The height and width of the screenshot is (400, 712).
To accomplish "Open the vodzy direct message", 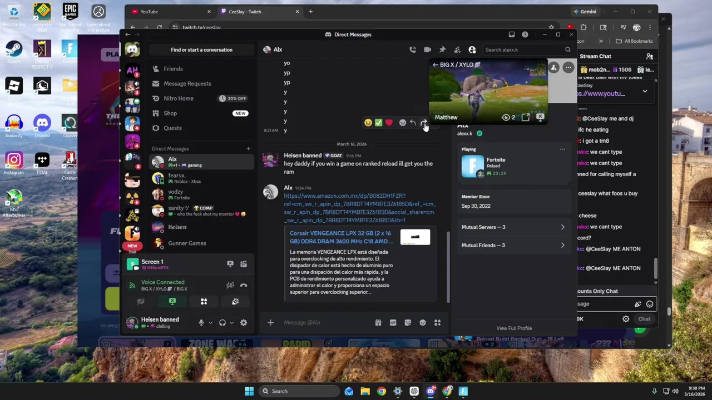I will click(x=201, y=194).
